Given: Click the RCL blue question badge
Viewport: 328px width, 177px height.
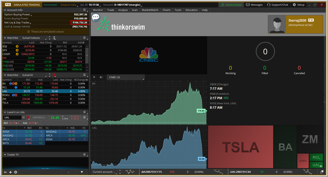Looking at the screenshot, I should [x=16, y=87].
